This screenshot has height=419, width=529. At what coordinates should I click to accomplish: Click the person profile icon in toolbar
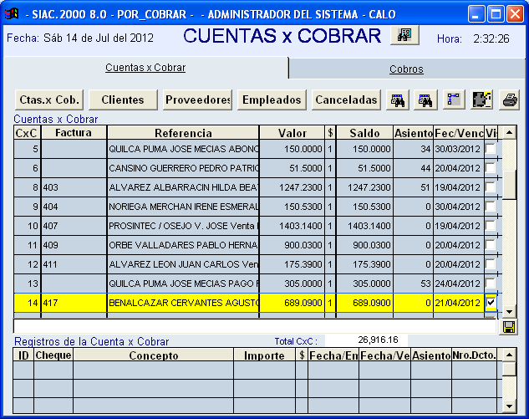click(x=481, y=100)
